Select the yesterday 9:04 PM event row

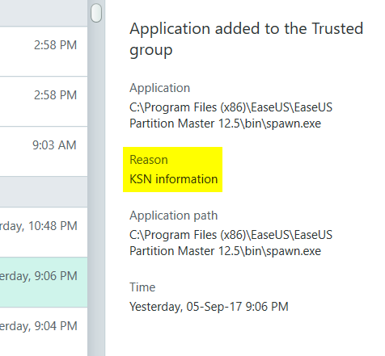click(x=44, y=332)
